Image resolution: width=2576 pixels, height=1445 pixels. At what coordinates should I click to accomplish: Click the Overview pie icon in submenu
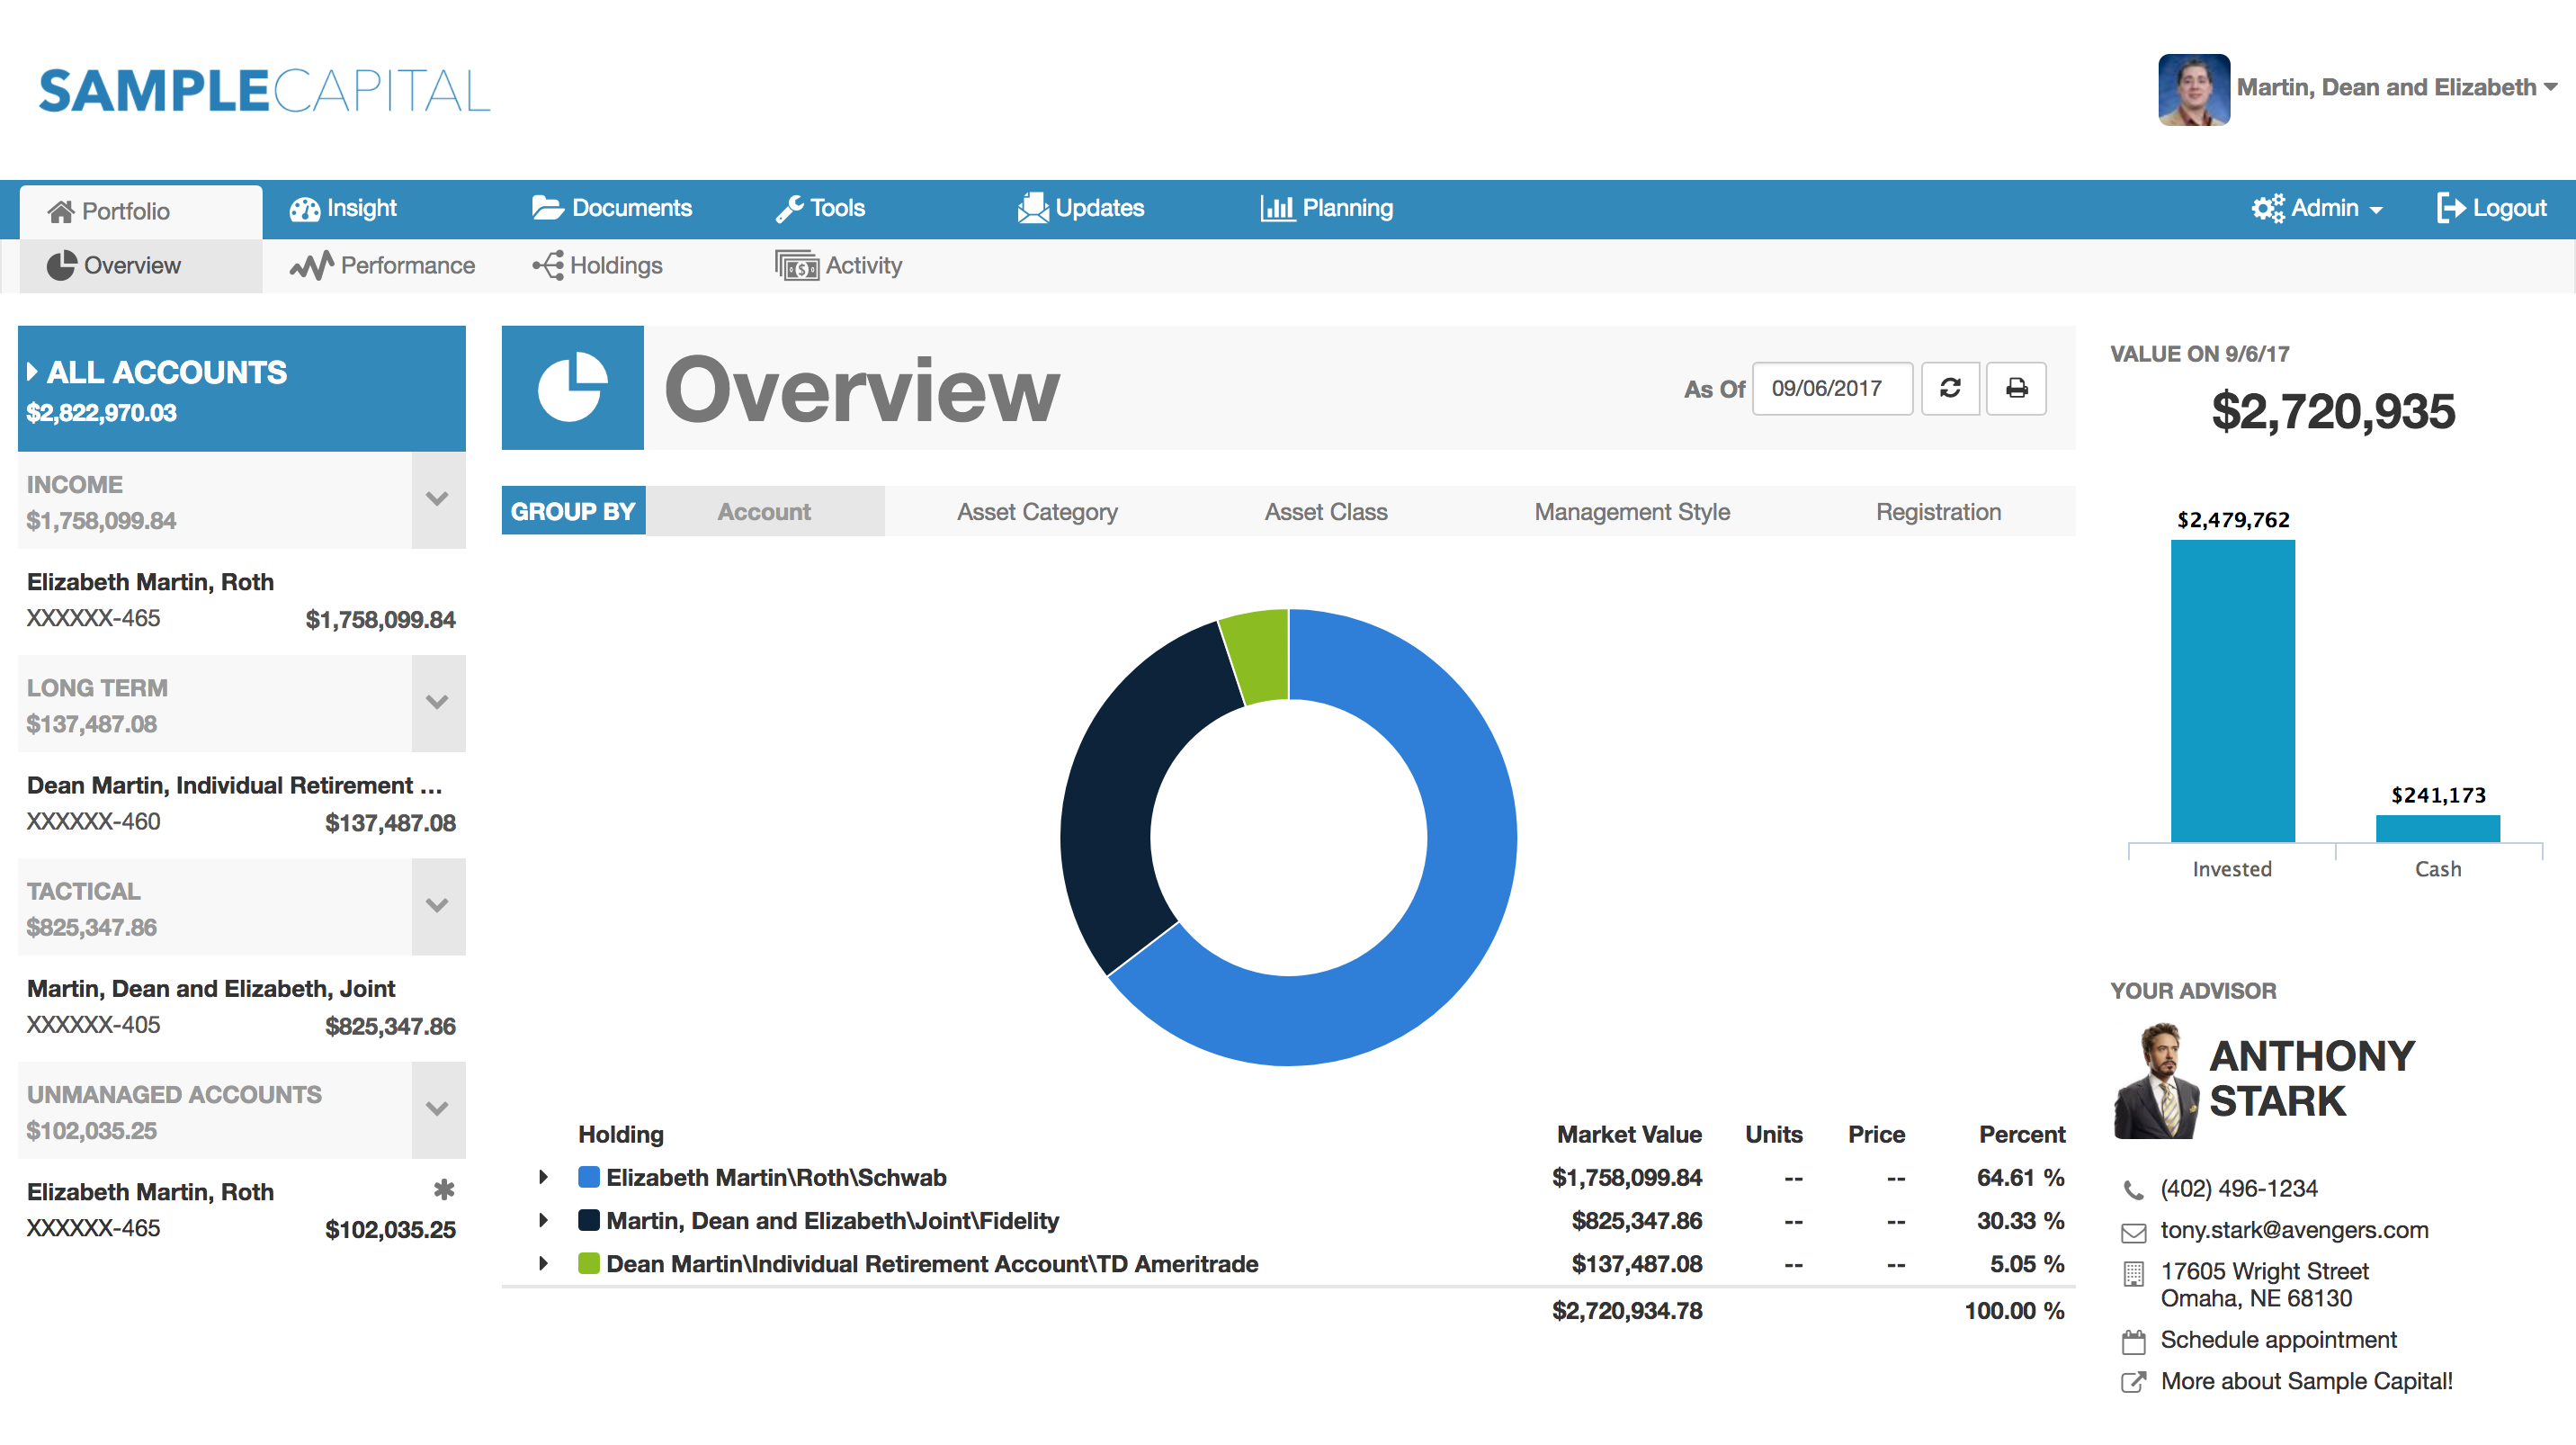(x=61, y=265)
